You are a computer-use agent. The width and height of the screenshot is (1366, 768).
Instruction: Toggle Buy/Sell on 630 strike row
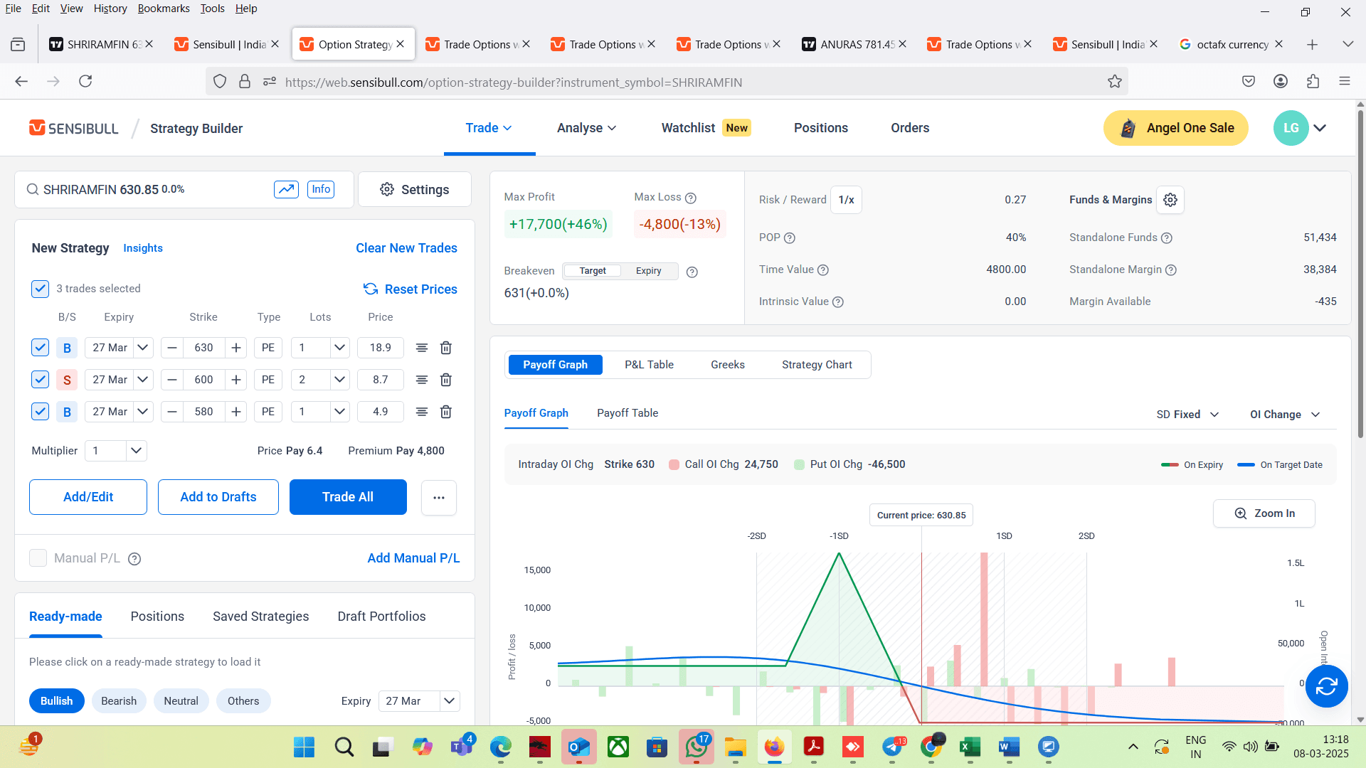[x=67, y=348]
